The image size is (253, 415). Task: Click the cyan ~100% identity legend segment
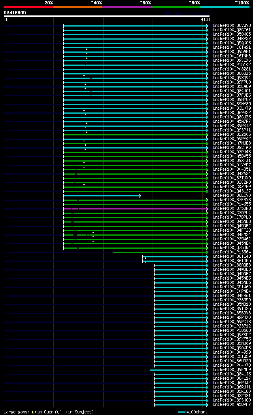(x=225, y=7)
